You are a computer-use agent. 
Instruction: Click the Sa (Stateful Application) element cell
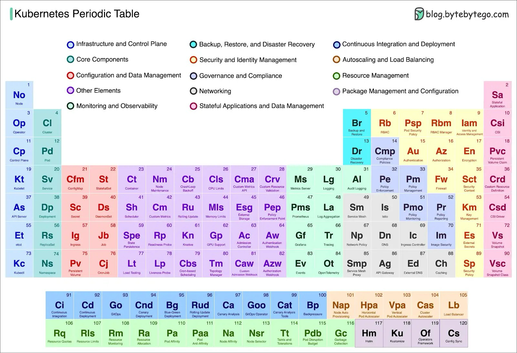[498, 95]
